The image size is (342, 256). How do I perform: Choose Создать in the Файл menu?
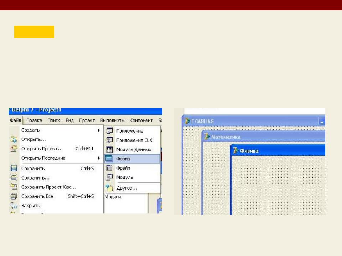56,130
